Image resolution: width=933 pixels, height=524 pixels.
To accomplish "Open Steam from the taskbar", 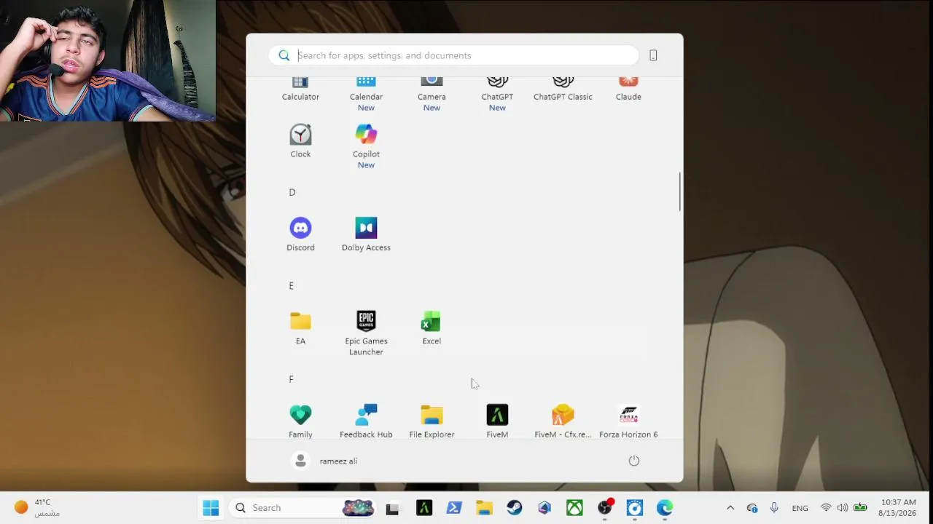I will point(515,508).
